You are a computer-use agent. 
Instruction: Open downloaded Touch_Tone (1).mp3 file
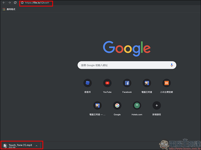[x=20, y=145]
